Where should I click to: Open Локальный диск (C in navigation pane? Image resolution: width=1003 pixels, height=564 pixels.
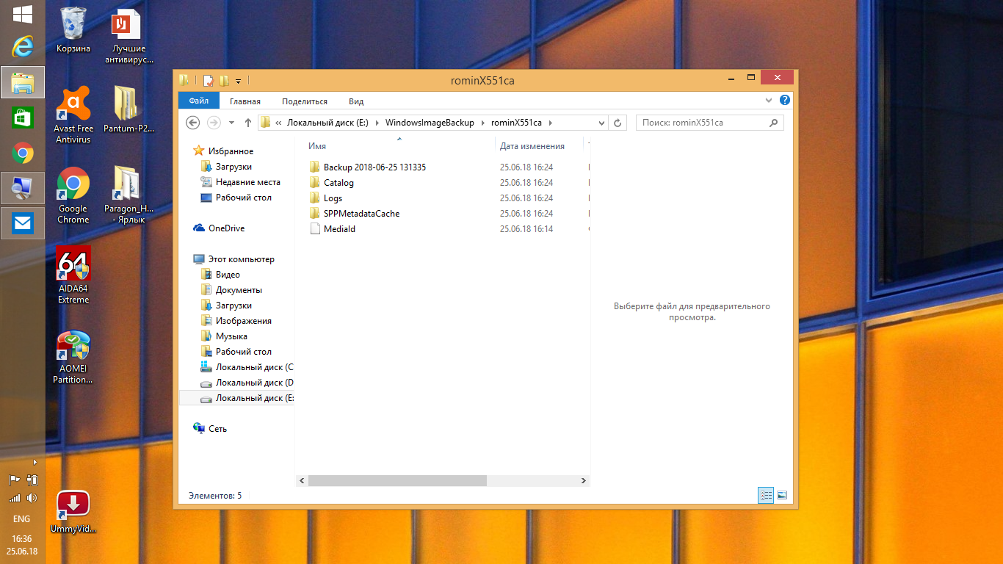pyautogui.click(x=254, y=367)
